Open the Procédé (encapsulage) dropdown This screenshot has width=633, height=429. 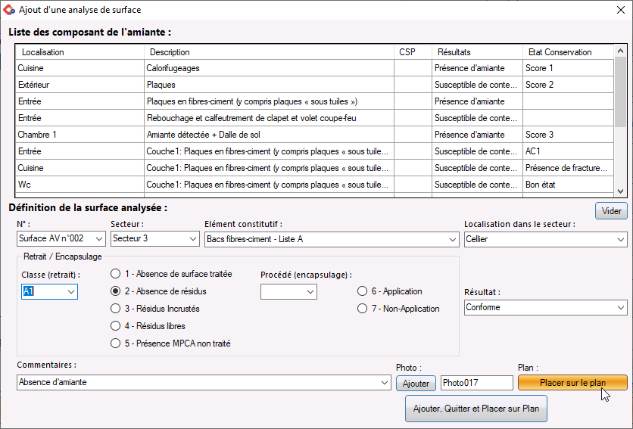pos(288,291)
